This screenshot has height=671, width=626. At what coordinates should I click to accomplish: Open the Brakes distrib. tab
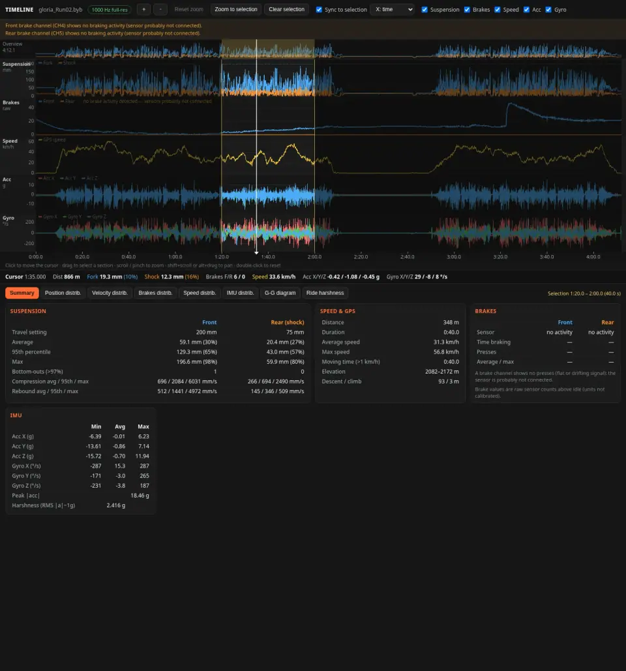click(x=155, y=293)
